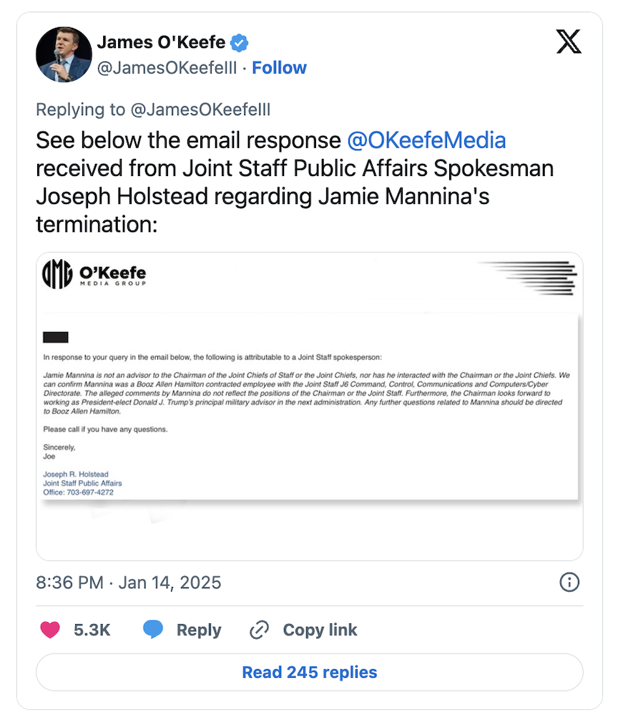
Task: Click the 5.3K likes count
Action: point(92,630)
